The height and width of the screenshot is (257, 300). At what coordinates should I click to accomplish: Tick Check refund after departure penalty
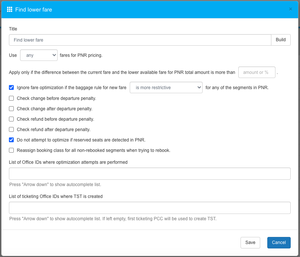point(12,130)
